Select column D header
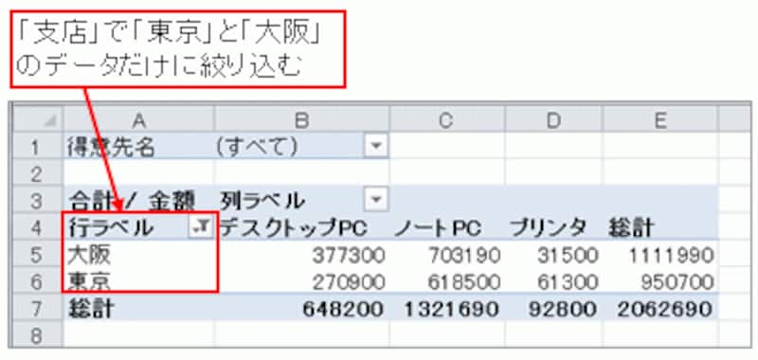758x360 pixels. click(554, 119)
